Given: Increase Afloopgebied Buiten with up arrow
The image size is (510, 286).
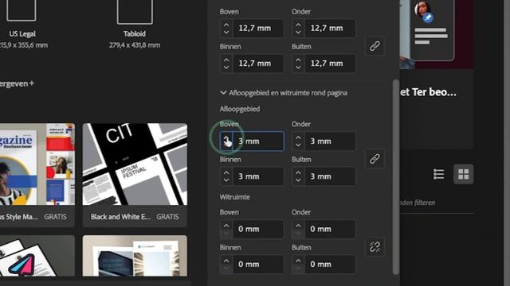Looking at the screenshot, I should (x=298, y=173).
